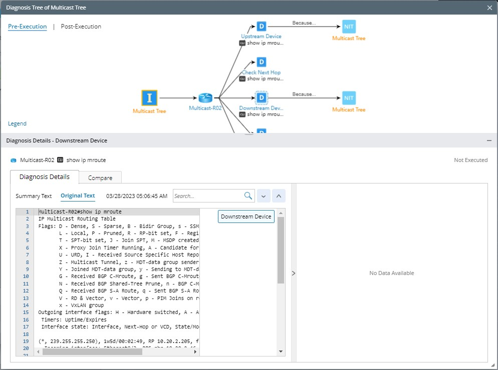Image resolution: width=498 pixels, height=370 pixels.
Task: Switch to Post-Execution view
Action: (81, 26)
